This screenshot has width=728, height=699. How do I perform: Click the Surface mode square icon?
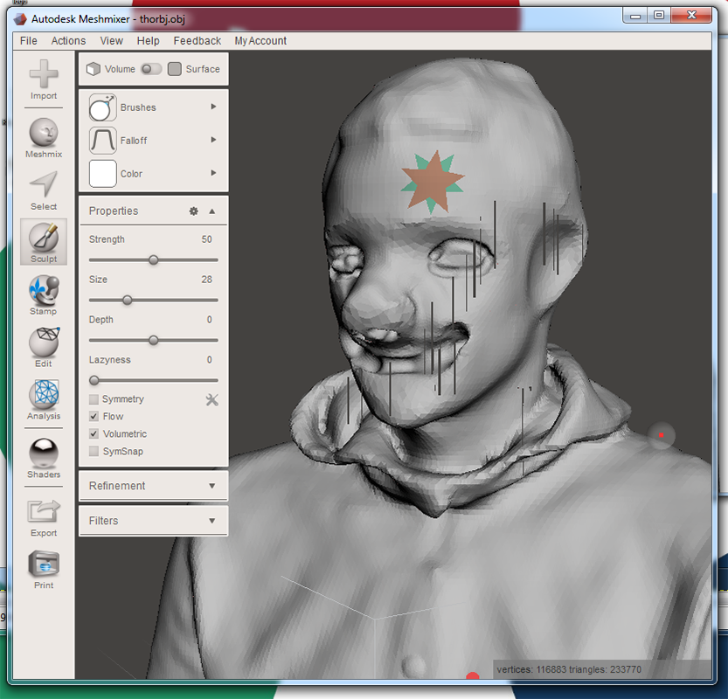175,69
